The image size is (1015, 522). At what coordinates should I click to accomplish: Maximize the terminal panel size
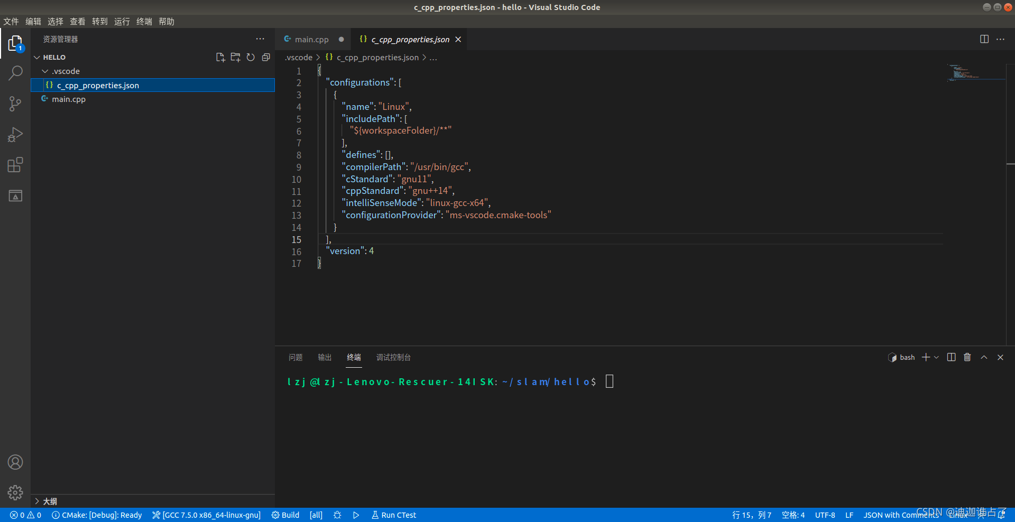coord(984,357)
